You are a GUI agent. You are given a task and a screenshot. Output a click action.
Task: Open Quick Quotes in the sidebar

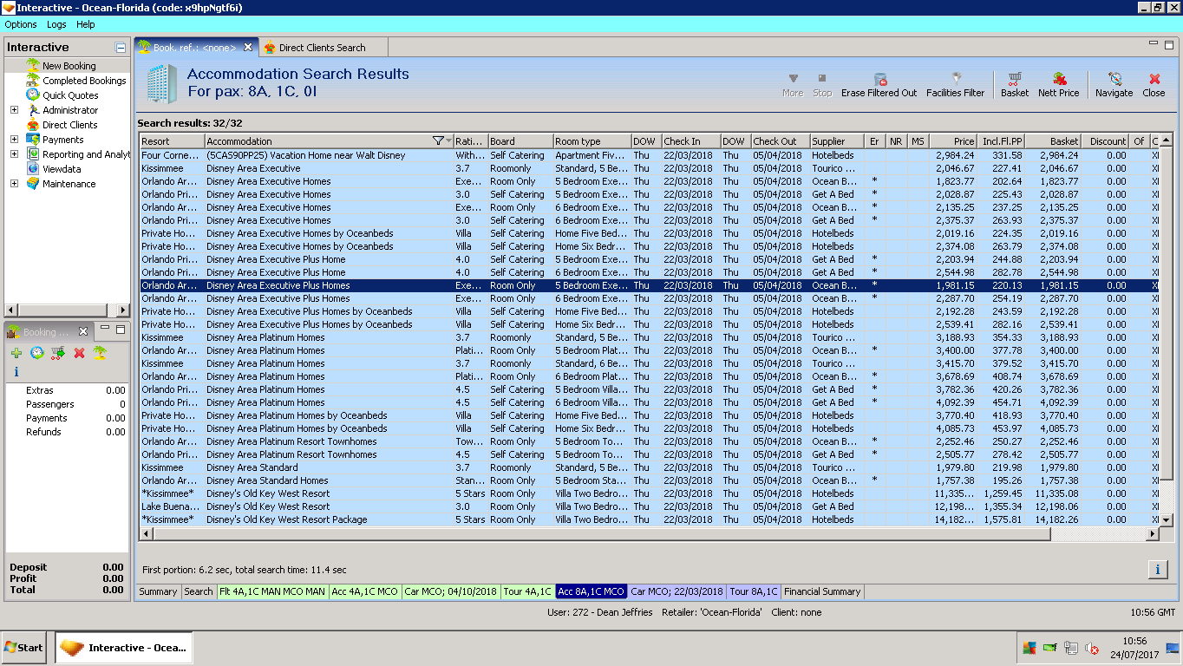pyautogui.click(x=70, y=95)
